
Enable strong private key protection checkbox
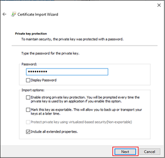28,97
